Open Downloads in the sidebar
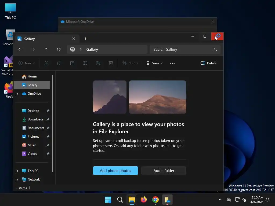Image resolution: width=275 pixels, height=206 pixels. click(32, 119)
